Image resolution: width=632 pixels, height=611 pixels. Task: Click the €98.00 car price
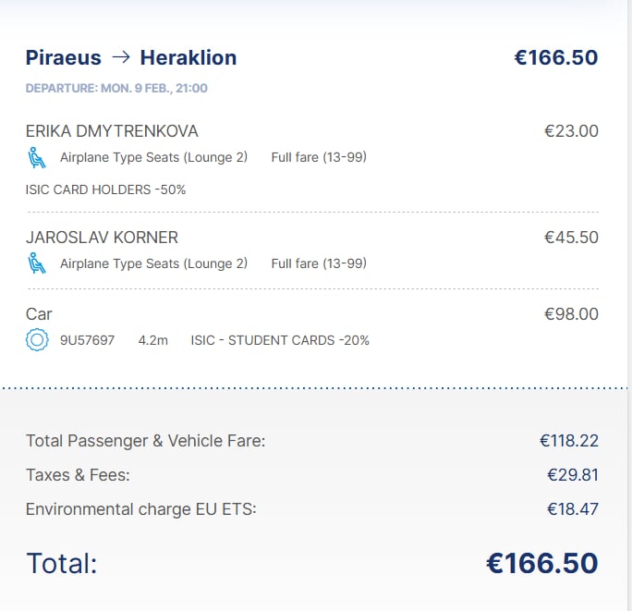click(x=571, y=314)
